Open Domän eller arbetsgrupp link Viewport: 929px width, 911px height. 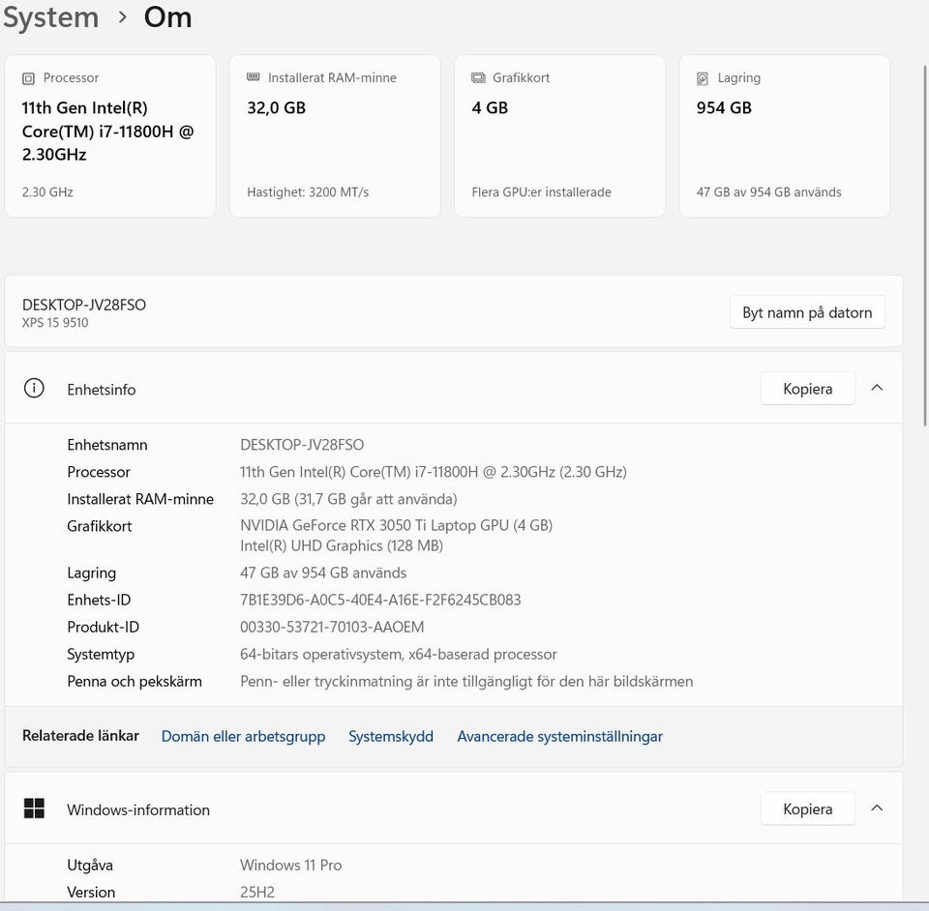[243, 736]
